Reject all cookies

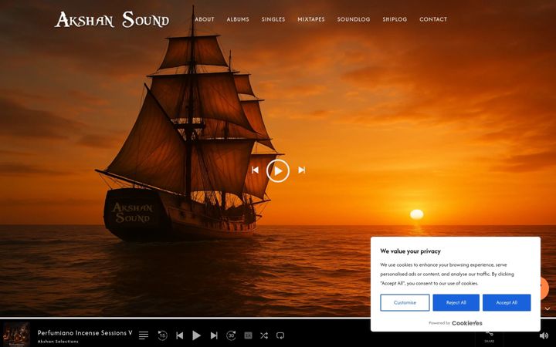click(x=456, y=303)
